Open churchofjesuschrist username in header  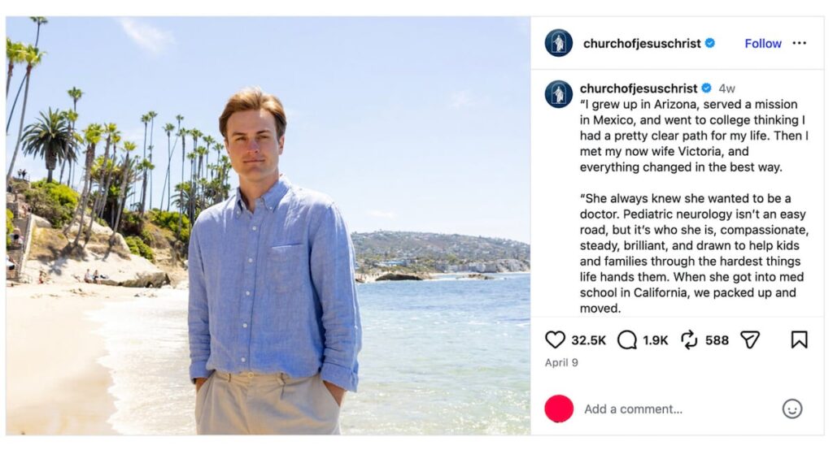(642, 44)
